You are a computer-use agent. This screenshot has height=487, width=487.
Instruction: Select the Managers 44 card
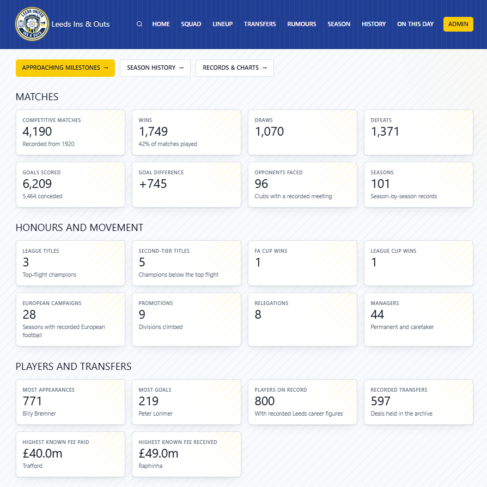(418, 319)
